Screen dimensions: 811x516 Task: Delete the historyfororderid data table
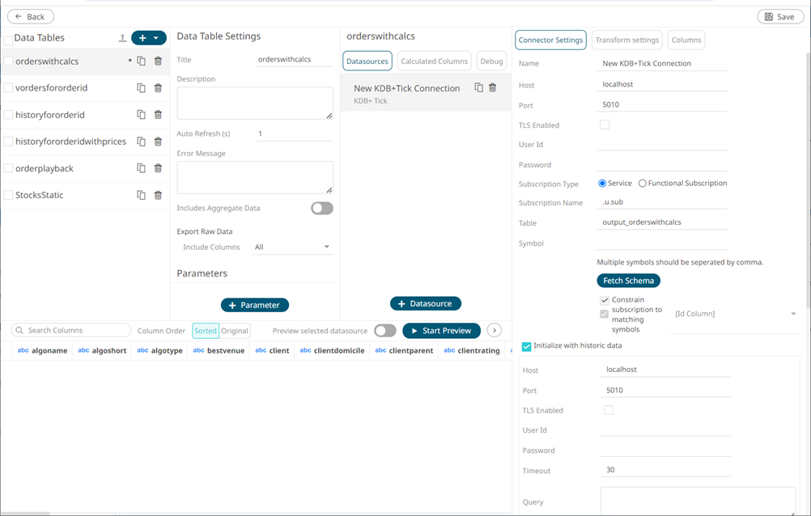158,114
